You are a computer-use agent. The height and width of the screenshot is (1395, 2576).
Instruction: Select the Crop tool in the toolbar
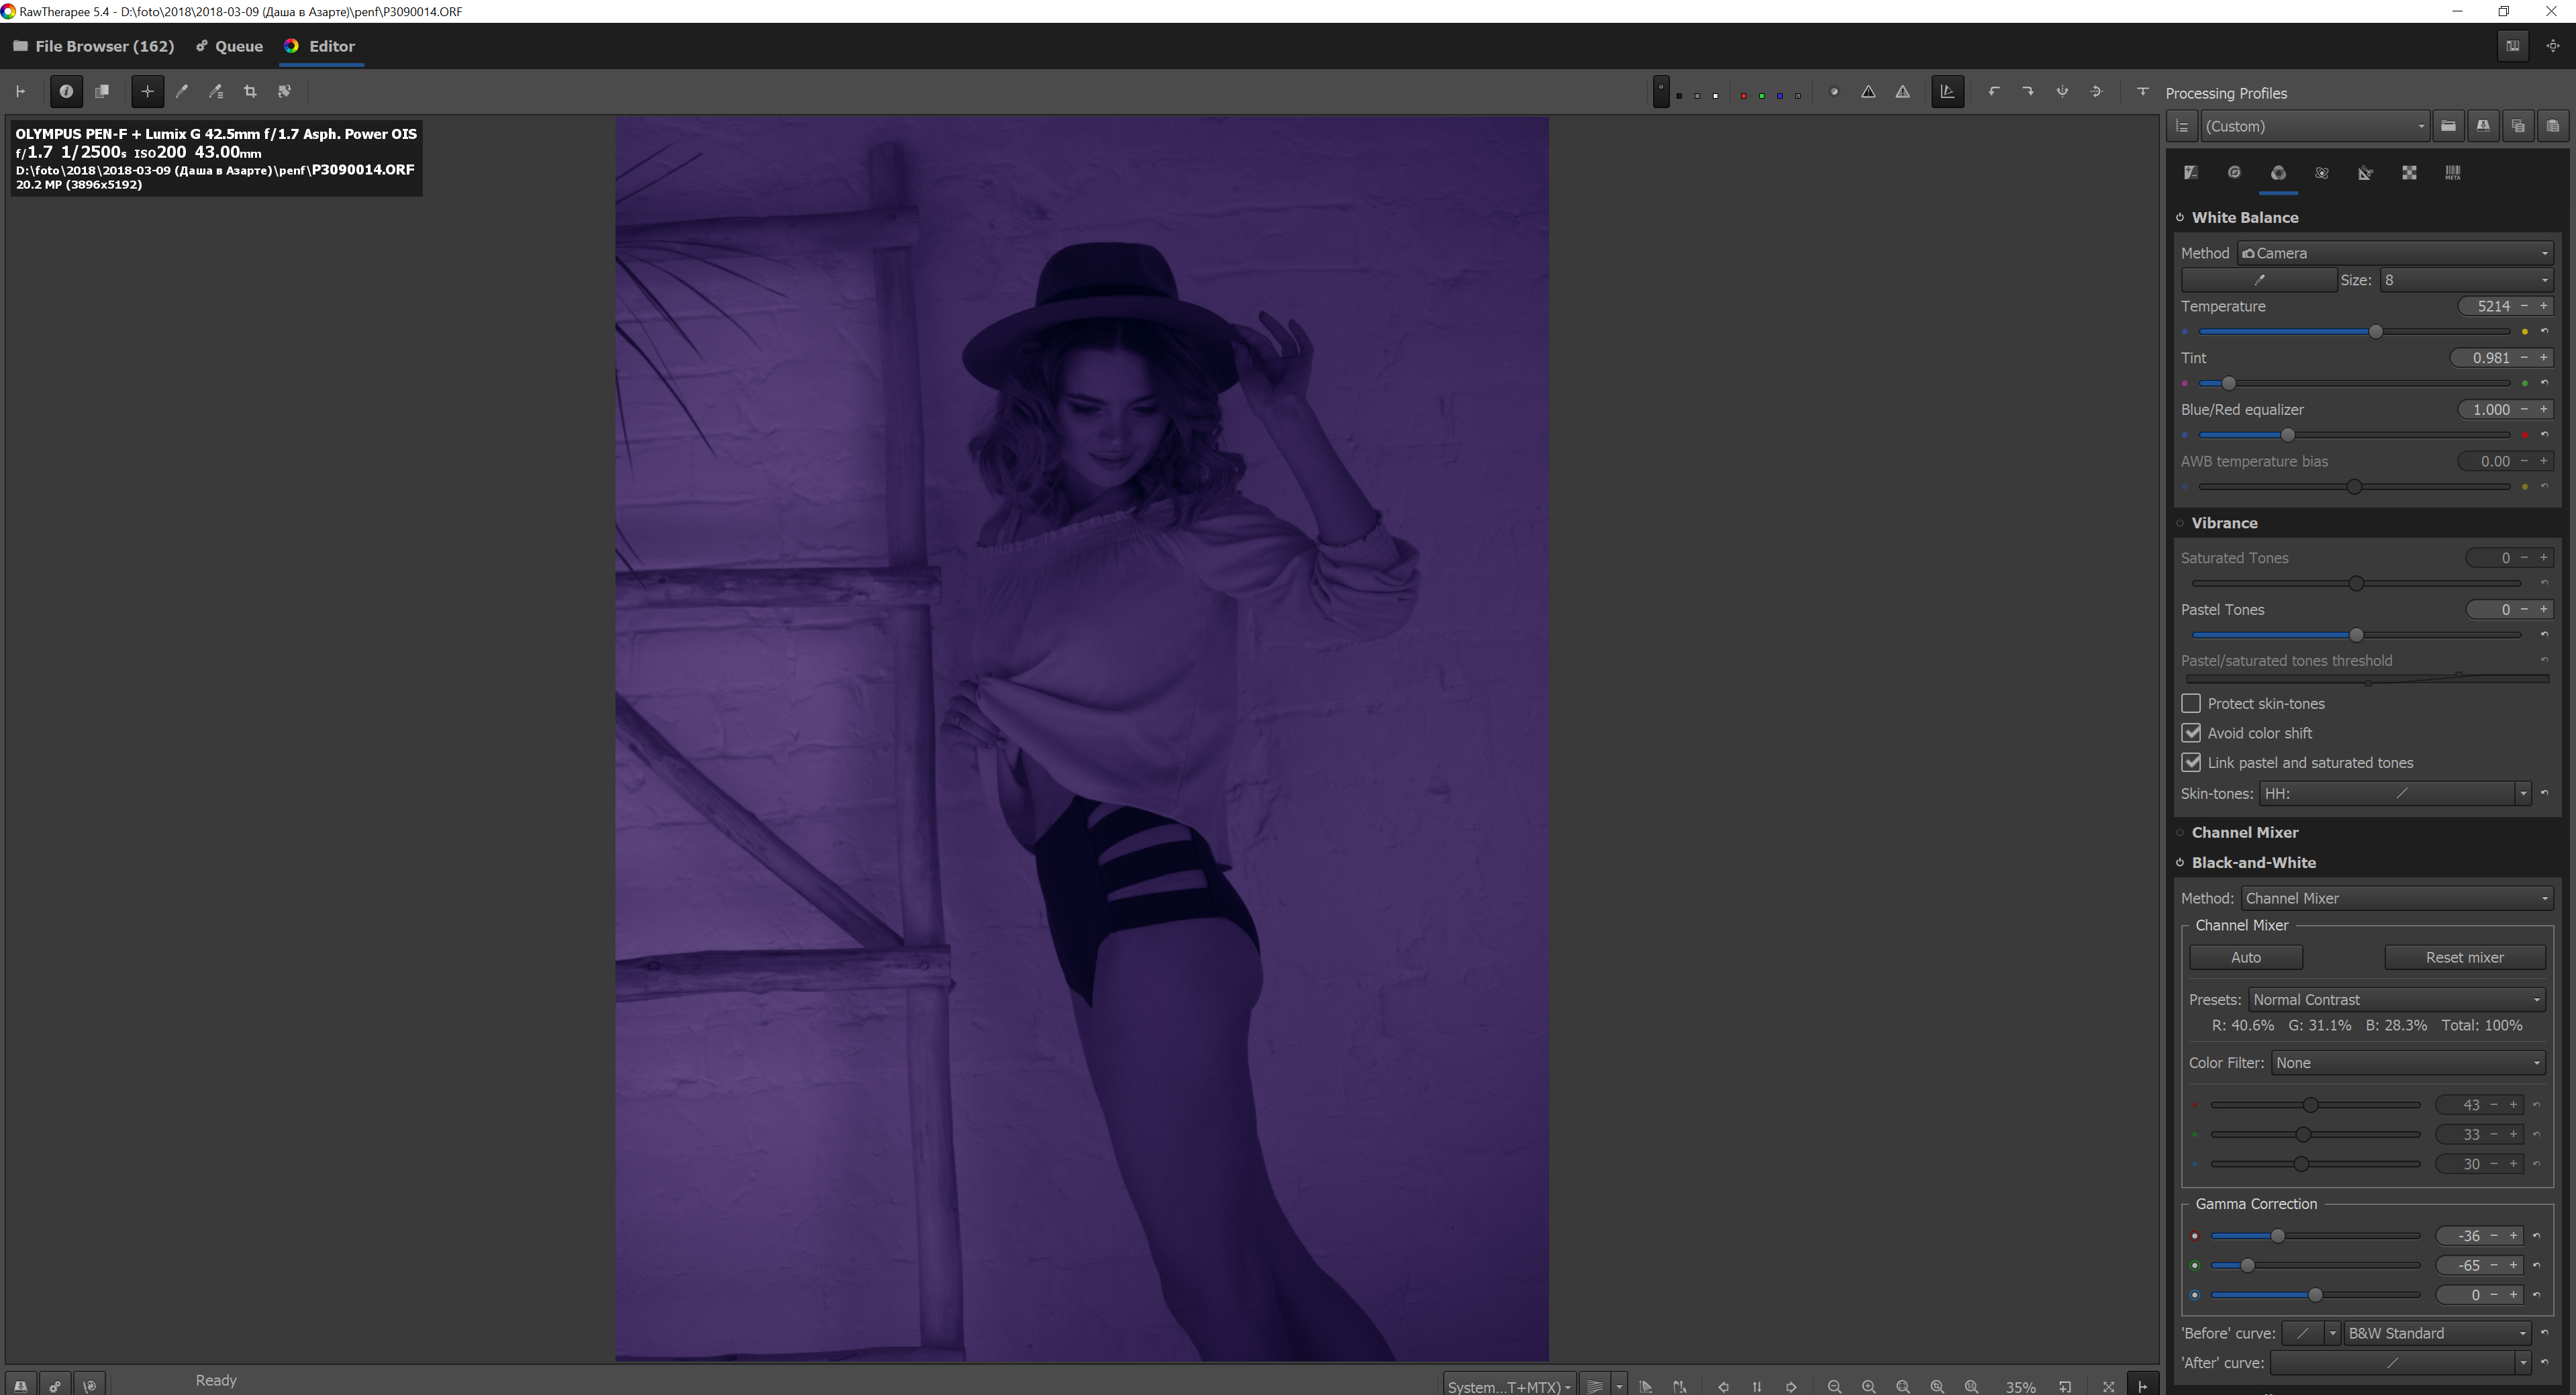(250, 92)
